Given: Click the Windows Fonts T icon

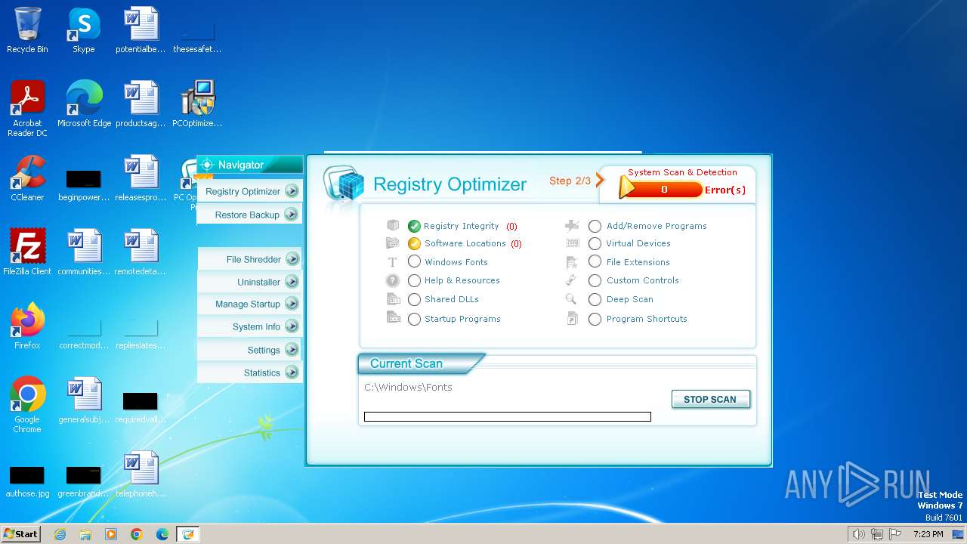Looking at the screenshot, I should [393, 262].
